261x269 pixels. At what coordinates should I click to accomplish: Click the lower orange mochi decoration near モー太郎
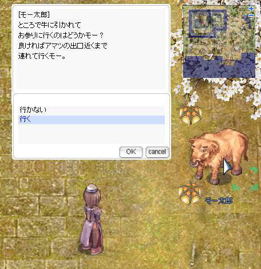tap(189, 193)
